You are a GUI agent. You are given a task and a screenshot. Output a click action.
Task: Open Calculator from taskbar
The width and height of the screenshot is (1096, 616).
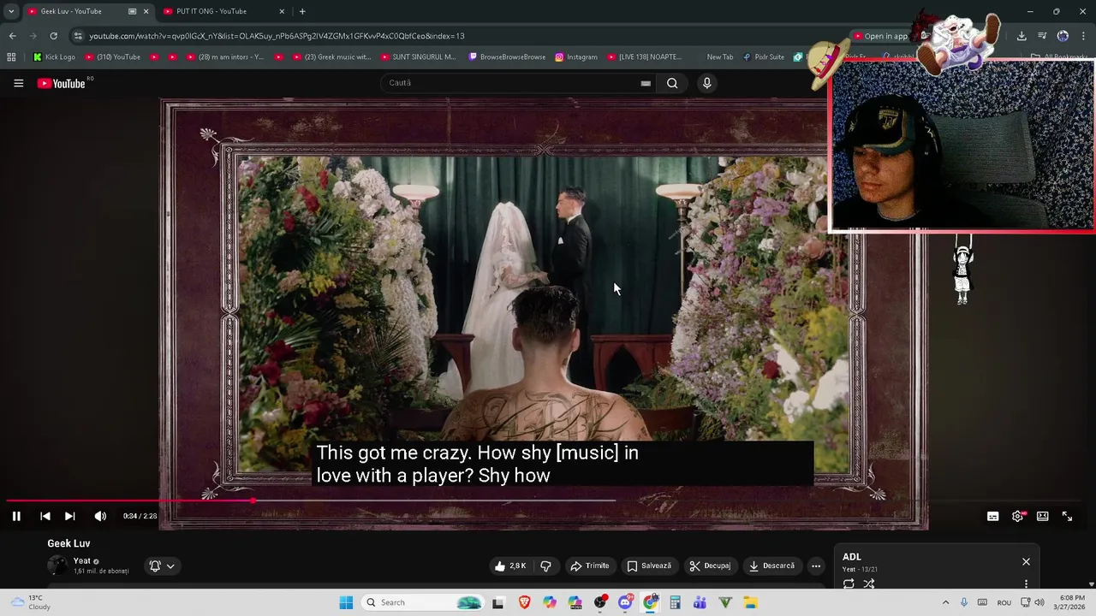[675, 602]
